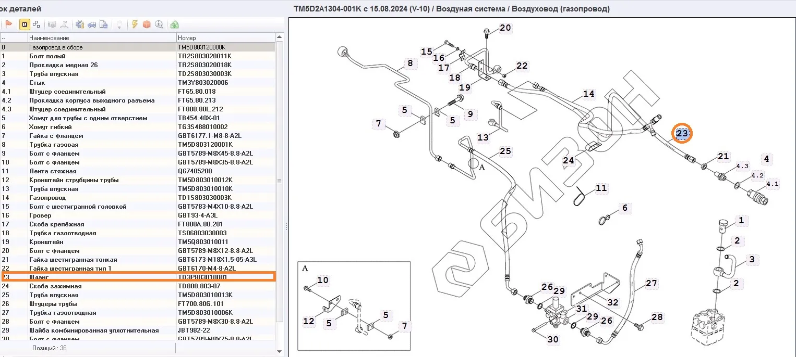
Task: Click the orange cube icon
Action: (x=147, y=24)
